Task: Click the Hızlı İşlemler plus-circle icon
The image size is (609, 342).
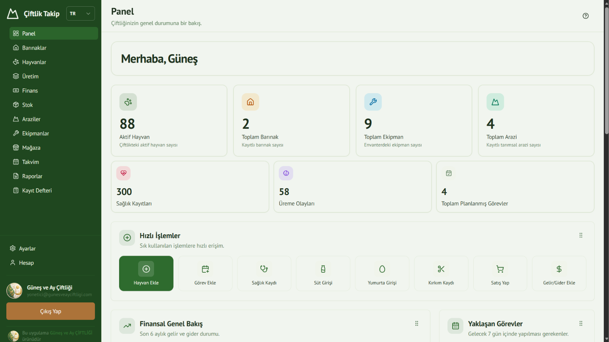Action: point(127,238)
